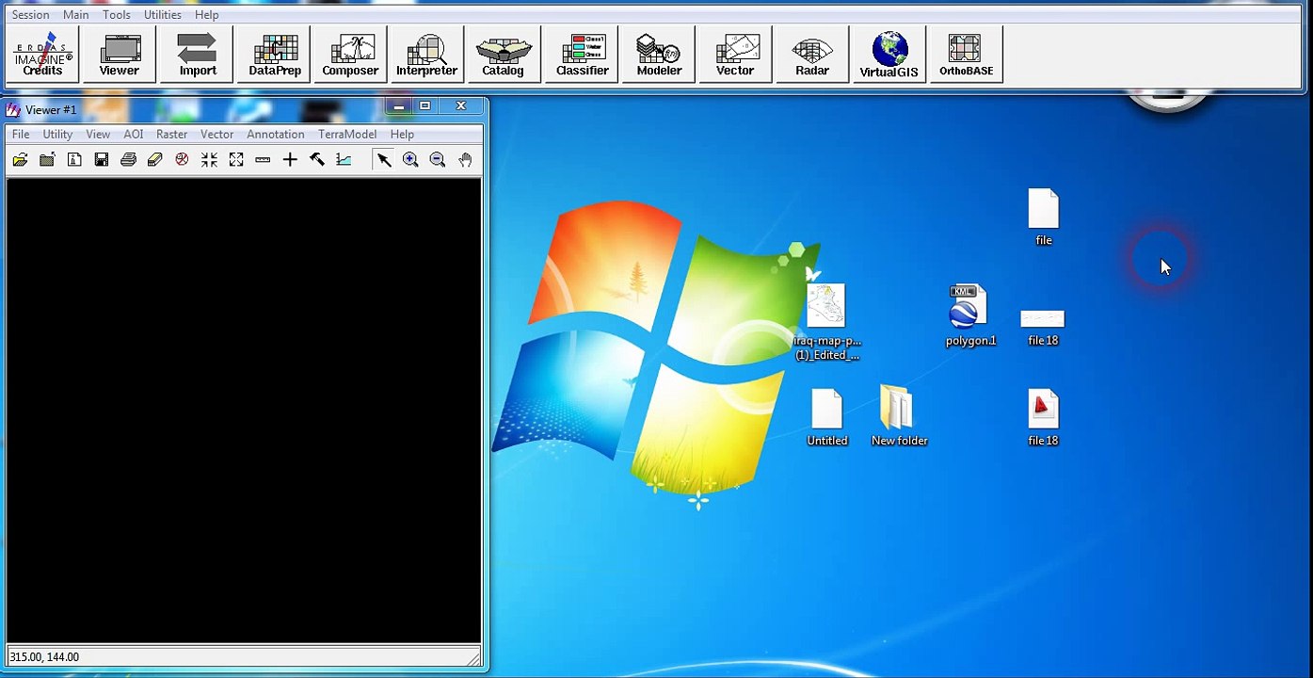The width and height of the screenshot is (1313, 678).
Task: Click the close top layer icon in Viewer
Action: [47, 160]
